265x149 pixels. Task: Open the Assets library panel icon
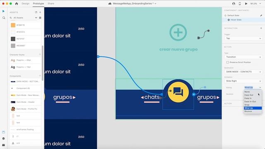(x=4, y=132)
